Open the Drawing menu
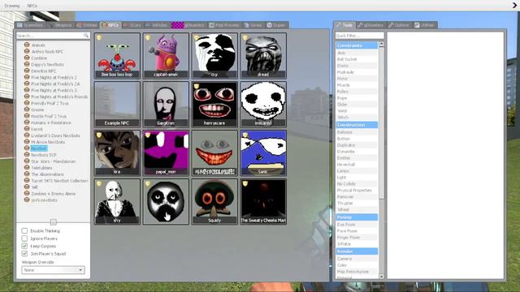520x292 pixels. point(12,6)
